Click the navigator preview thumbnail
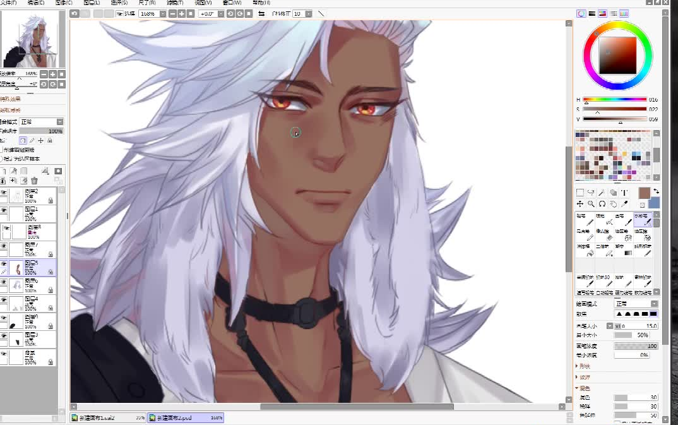Viewport: 678px width, 425px height. pyautogui.click(x=33, y=39)
